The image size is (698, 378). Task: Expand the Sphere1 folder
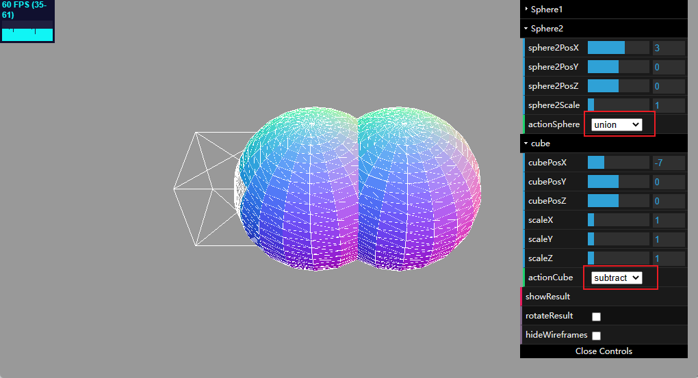tap(546, 10)
